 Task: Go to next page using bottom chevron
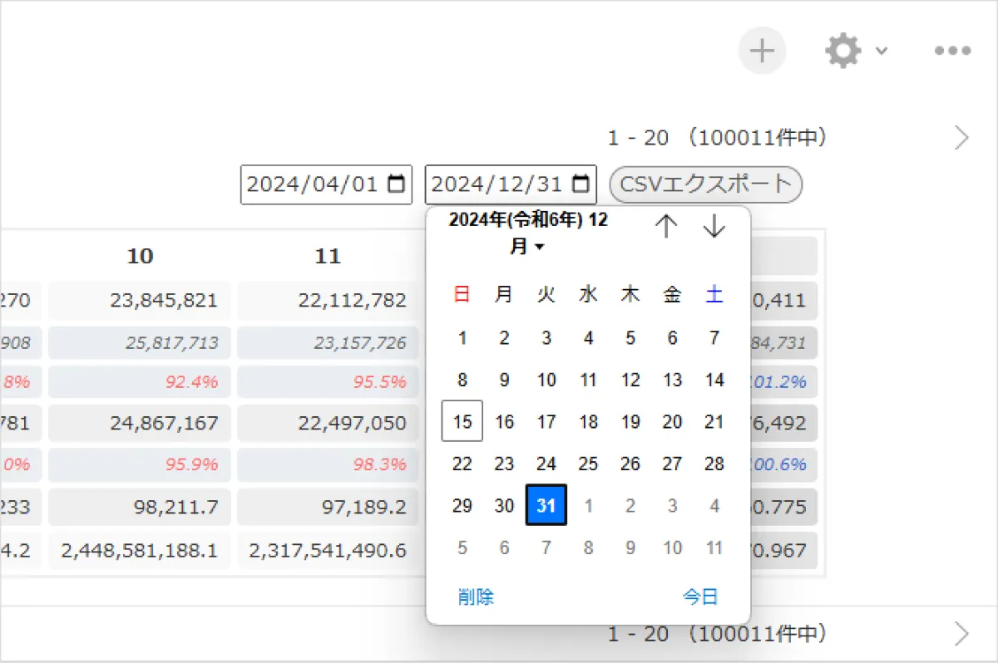click(x=962, y=635)
